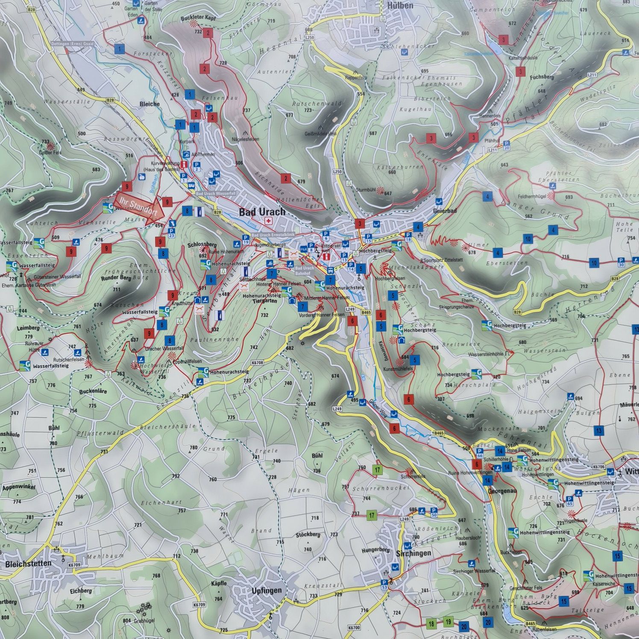Click the viewpoint marker at Buckleter Kapf
This screenshot has height=639, width=639.
(194, 23)
